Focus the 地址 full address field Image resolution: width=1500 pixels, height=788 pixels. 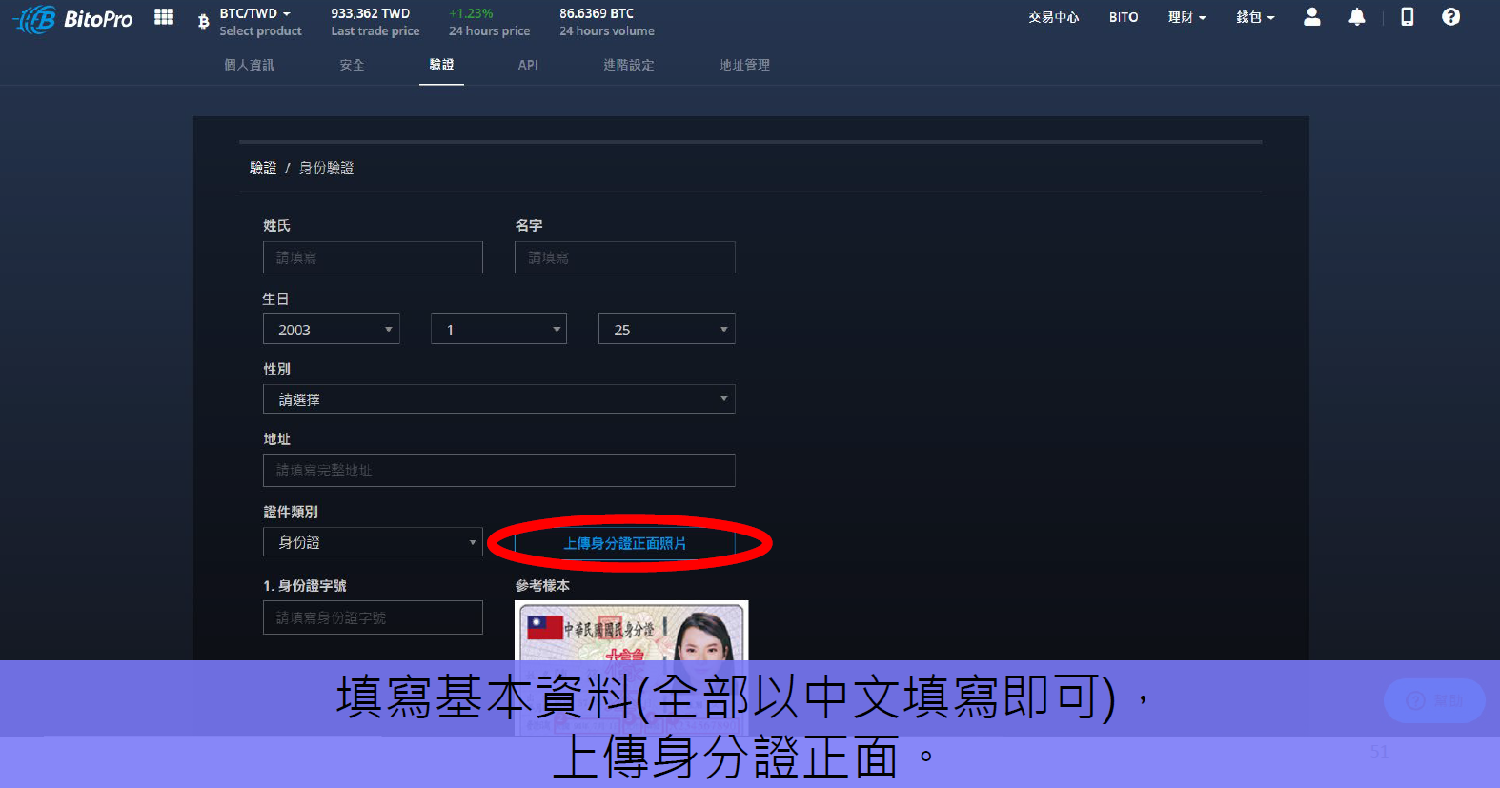coord(499,470)
